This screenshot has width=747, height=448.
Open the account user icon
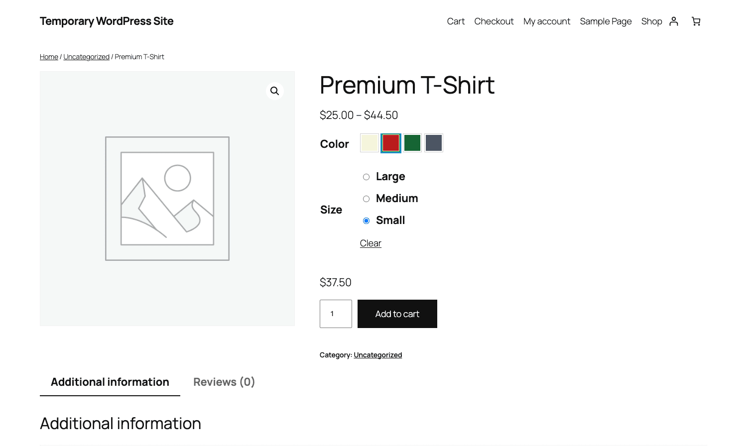[x=674, y=21]
